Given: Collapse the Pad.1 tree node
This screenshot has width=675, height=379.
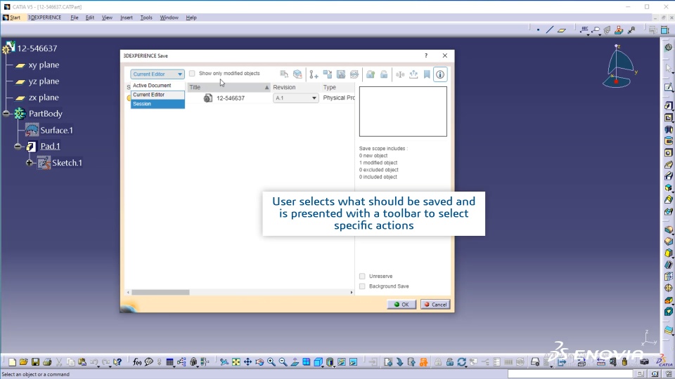Looking at the screenshot, I should [18, 147].
